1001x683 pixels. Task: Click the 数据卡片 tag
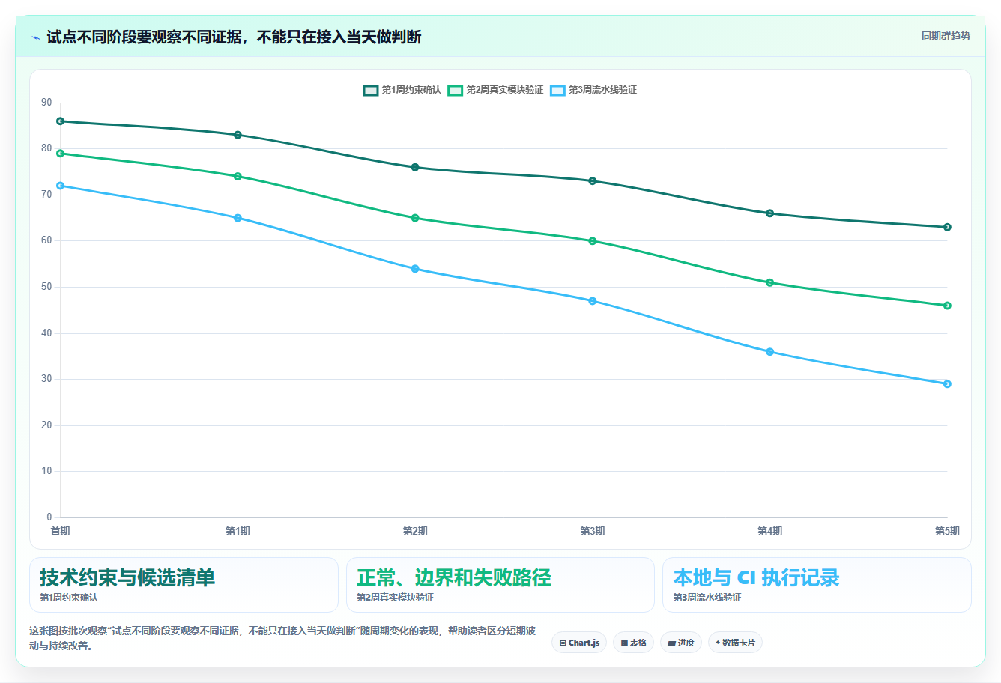735,643
